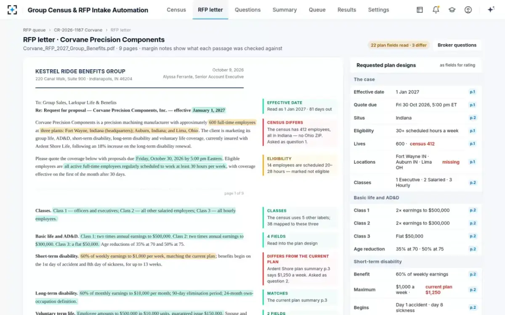Click the p.2 badge on Class 1 row
The height and width of the screenshot is (315, 505).
click(x=473, y=210)
